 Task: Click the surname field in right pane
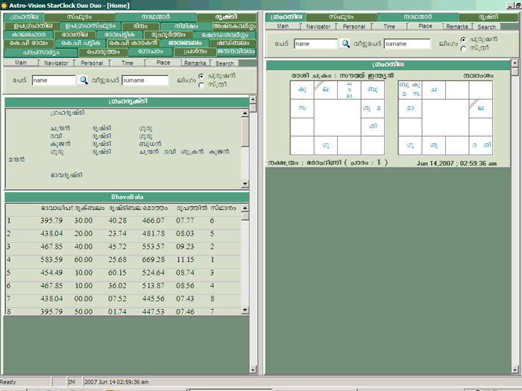tap(407, 43)
